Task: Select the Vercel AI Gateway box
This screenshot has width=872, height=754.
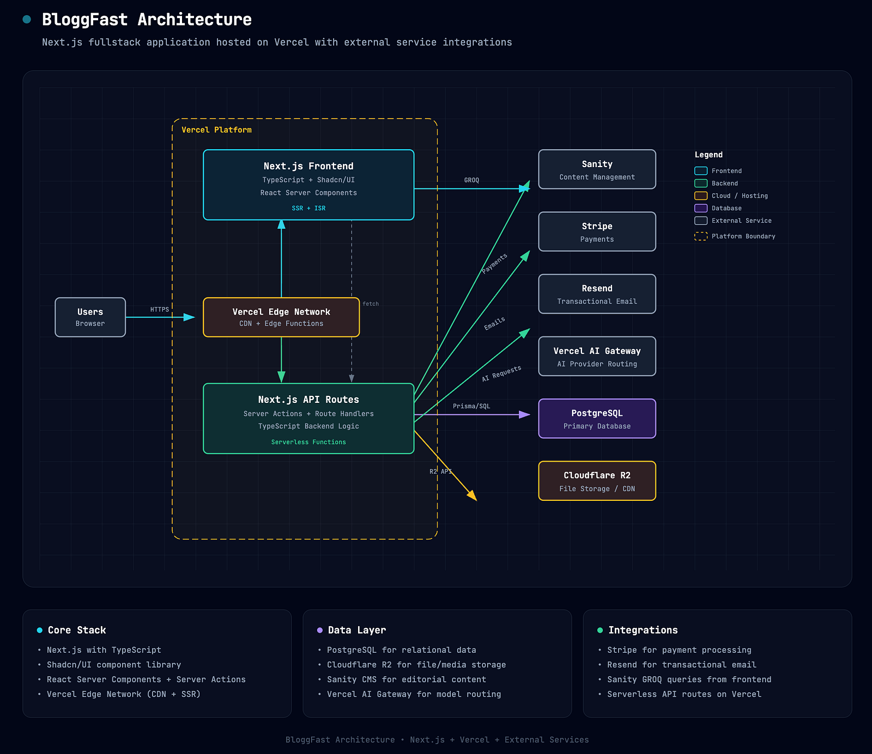Action: 597,356
